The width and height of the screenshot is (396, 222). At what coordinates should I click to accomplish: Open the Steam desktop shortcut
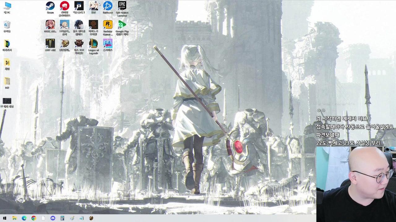tap(50, 7)
